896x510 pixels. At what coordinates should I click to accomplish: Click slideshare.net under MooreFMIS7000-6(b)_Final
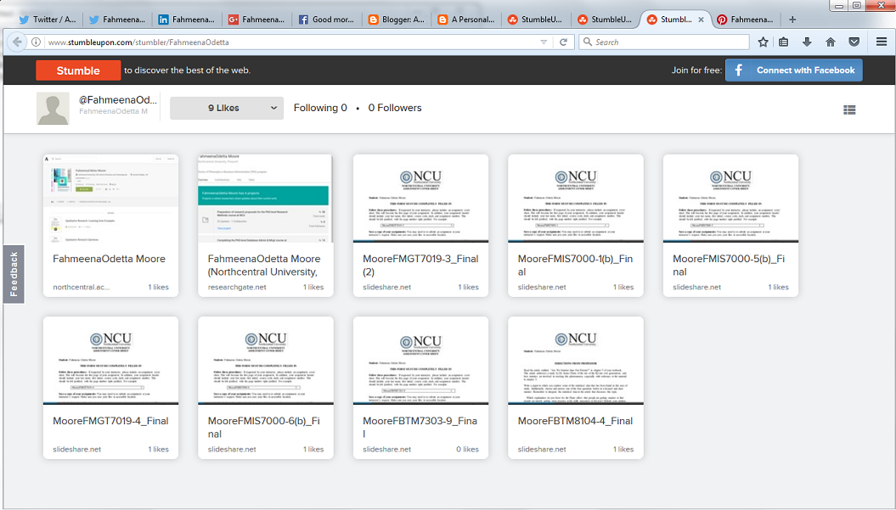tap(232, 450)
